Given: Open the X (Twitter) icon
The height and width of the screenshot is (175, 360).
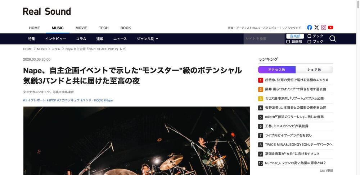Looking at the screenshot, I should pos(316,28).
